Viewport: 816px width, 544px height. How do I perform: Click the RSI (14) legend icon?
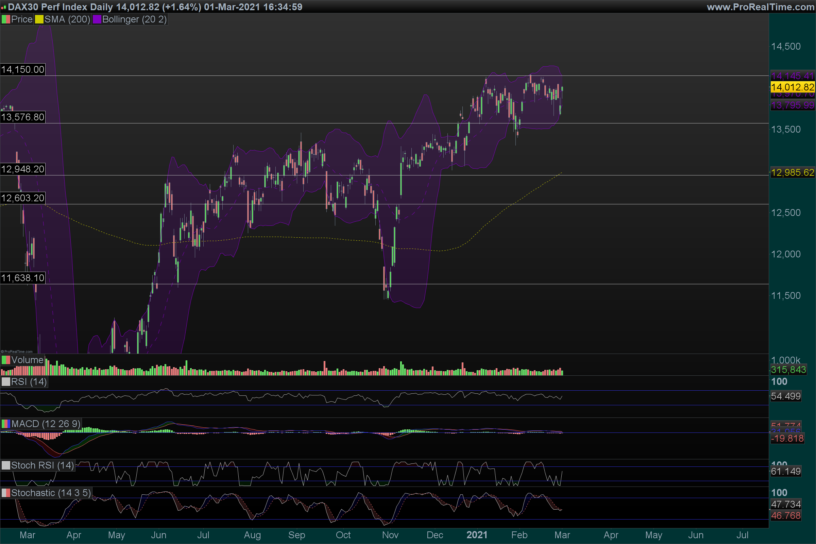tap(6, 382)
